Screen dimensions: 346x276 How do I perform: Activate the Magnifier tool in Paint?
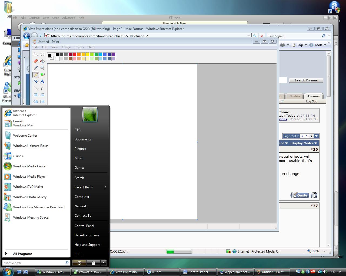[42, 68]
